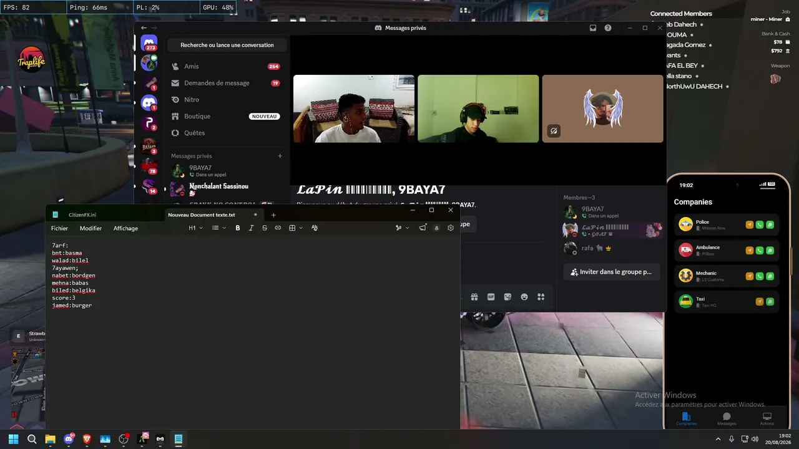Apply strikethrough in Notepad toolbar
799x449 pixels.
(x=265, y=228)
